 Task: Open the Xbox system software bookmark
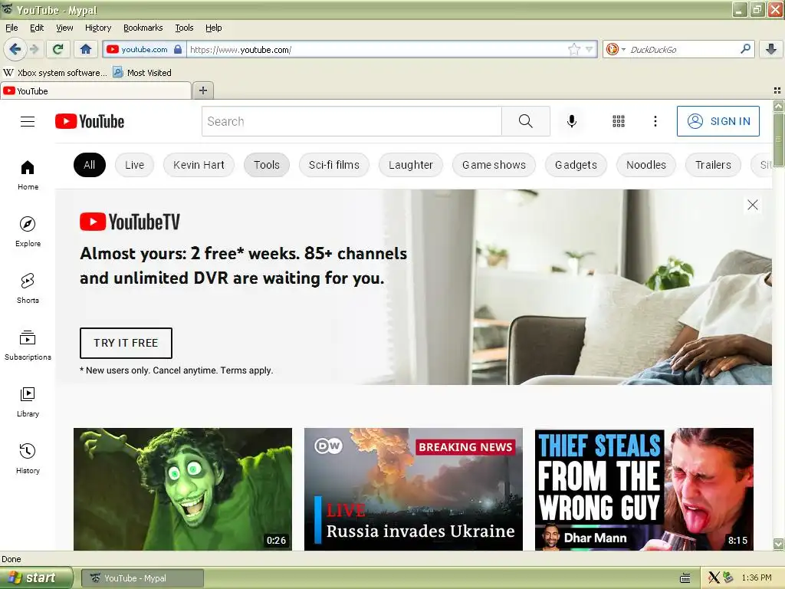55,73
